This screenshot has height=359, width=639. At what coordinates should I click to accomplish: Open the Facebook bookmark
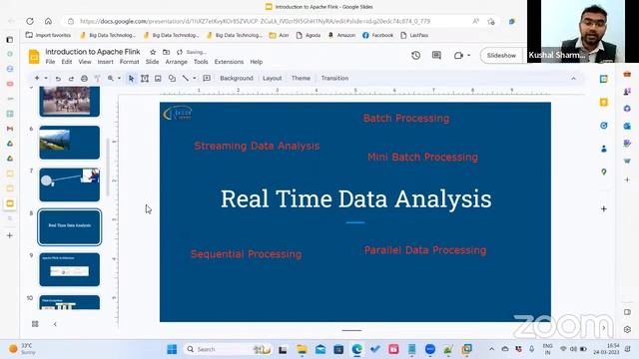[x=377, y=36]
